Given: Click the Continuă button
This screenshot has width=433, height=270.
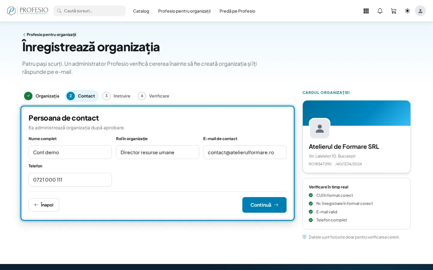Looking at the screenshot, I should (x=264, y=205).
